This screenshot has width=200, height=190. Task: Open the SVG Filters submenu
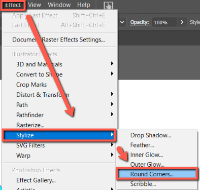click(59, 145)
